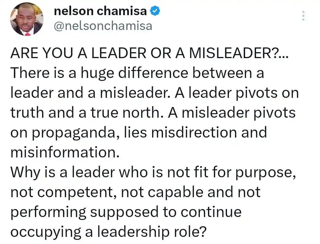Click the phrase "A leader pivots on"
This screenshot has width=320, height=244.
point(237,93)
